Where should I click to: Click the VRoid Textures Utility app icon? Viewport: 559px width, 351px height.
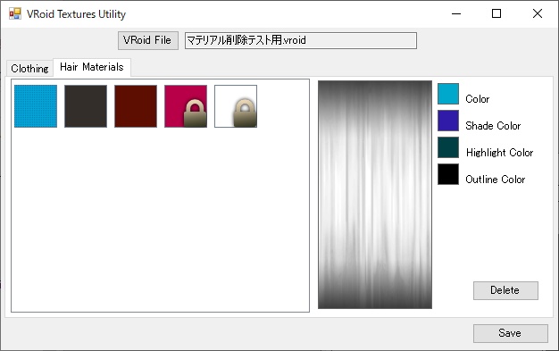(15, 13)
